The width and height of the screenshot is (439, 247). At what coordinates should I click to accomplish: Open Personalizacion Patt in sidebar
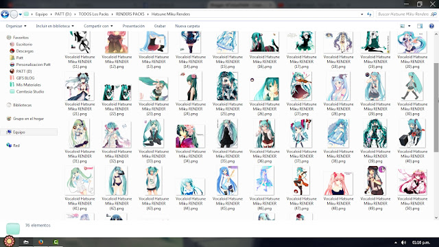click(30, 64)
